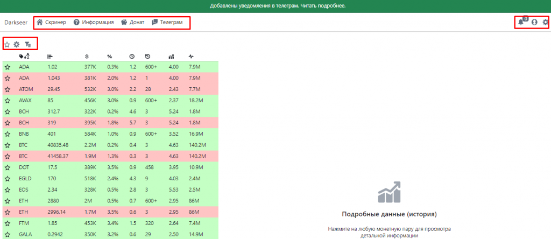Open the Телеграм link in navbar

[167, 23]
